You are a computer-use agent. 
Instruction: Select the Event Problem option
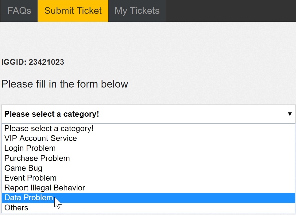pos(148,178)
